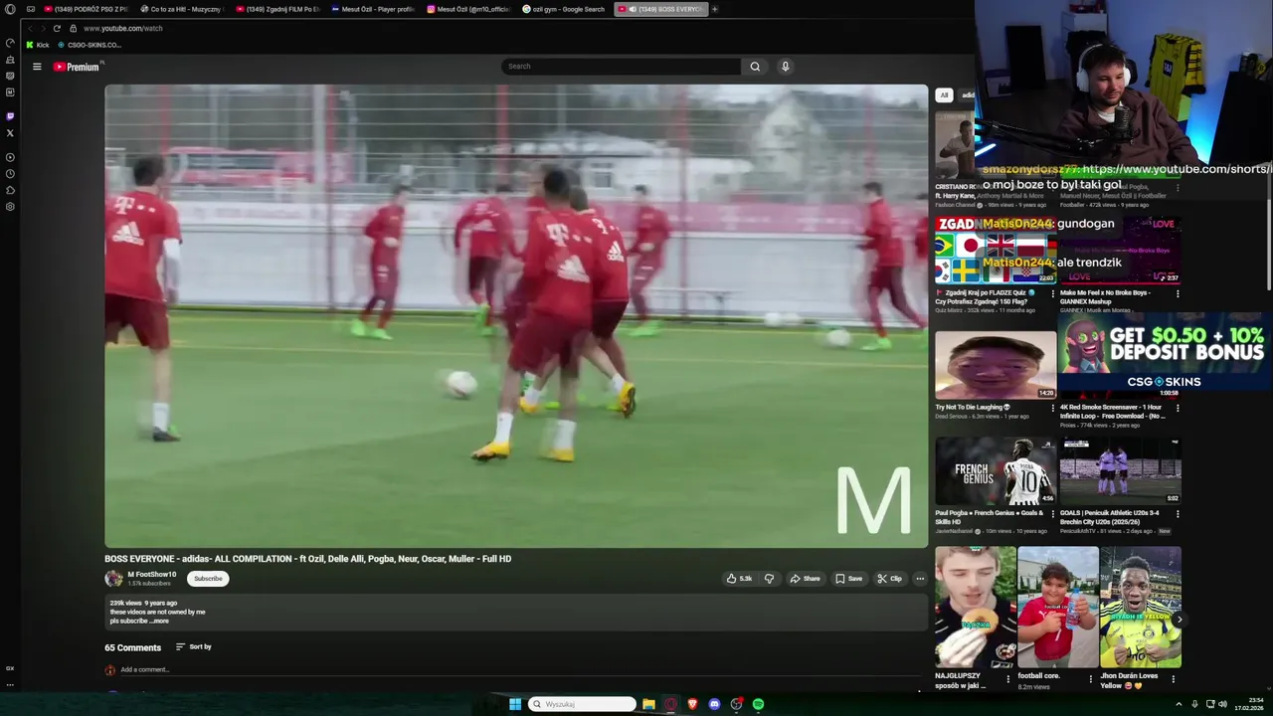Subscribe to M FootShow10 channel

[208, 579]
